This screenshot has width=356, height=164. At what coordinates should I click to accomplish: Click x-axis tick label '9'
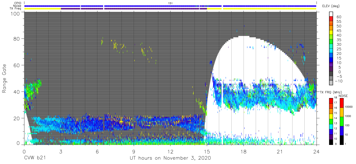134,152
